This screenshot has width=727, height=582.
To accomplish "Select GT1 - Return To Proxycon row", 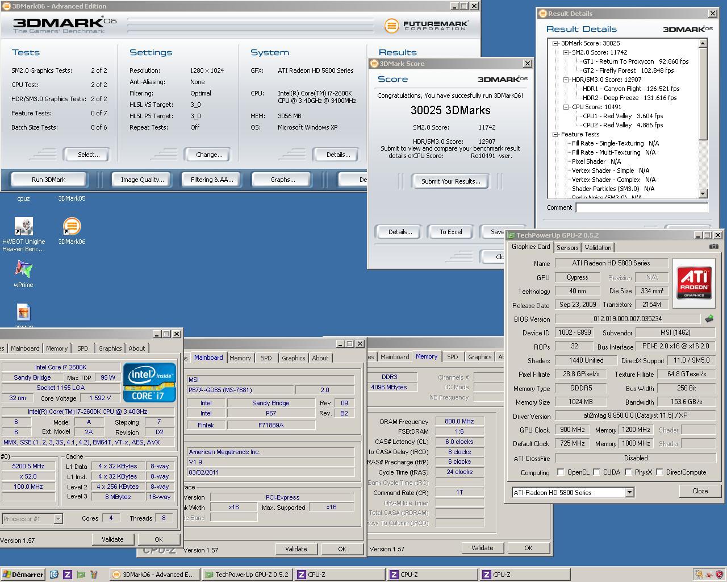I will point(636,61).
